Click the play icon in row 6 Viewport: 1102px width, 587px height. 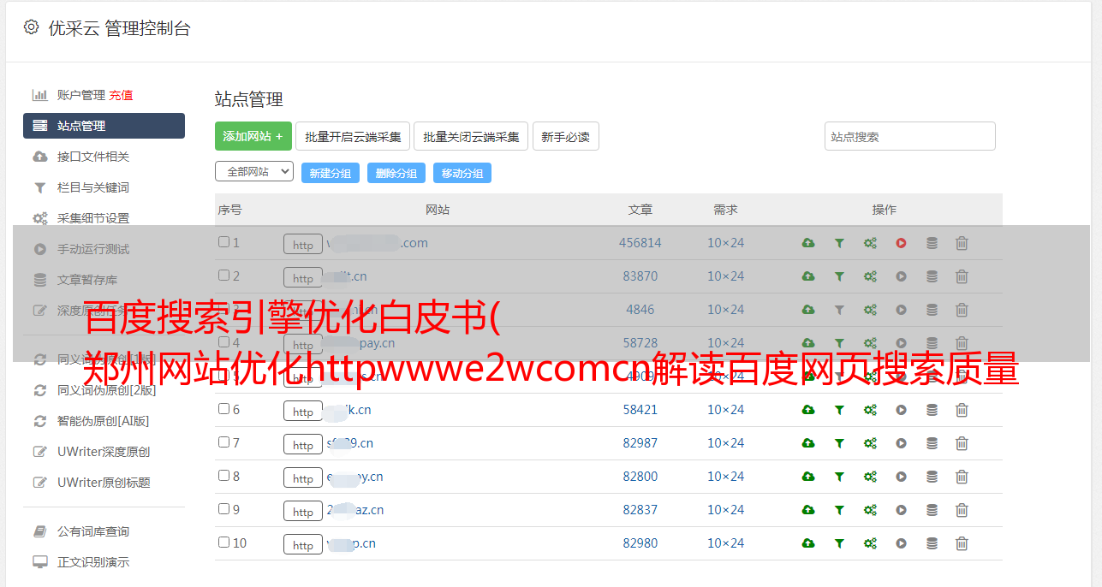coord(901,410)
